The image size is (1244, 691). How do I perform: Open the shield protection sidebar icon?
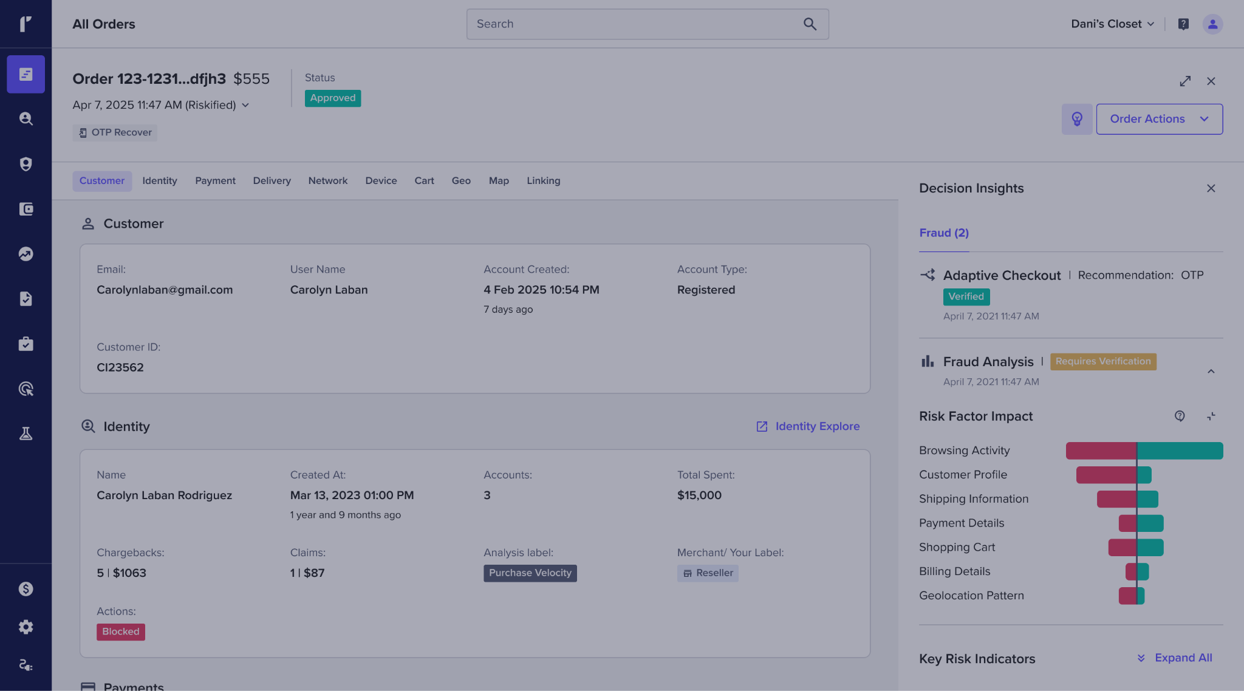click(26, 164)
